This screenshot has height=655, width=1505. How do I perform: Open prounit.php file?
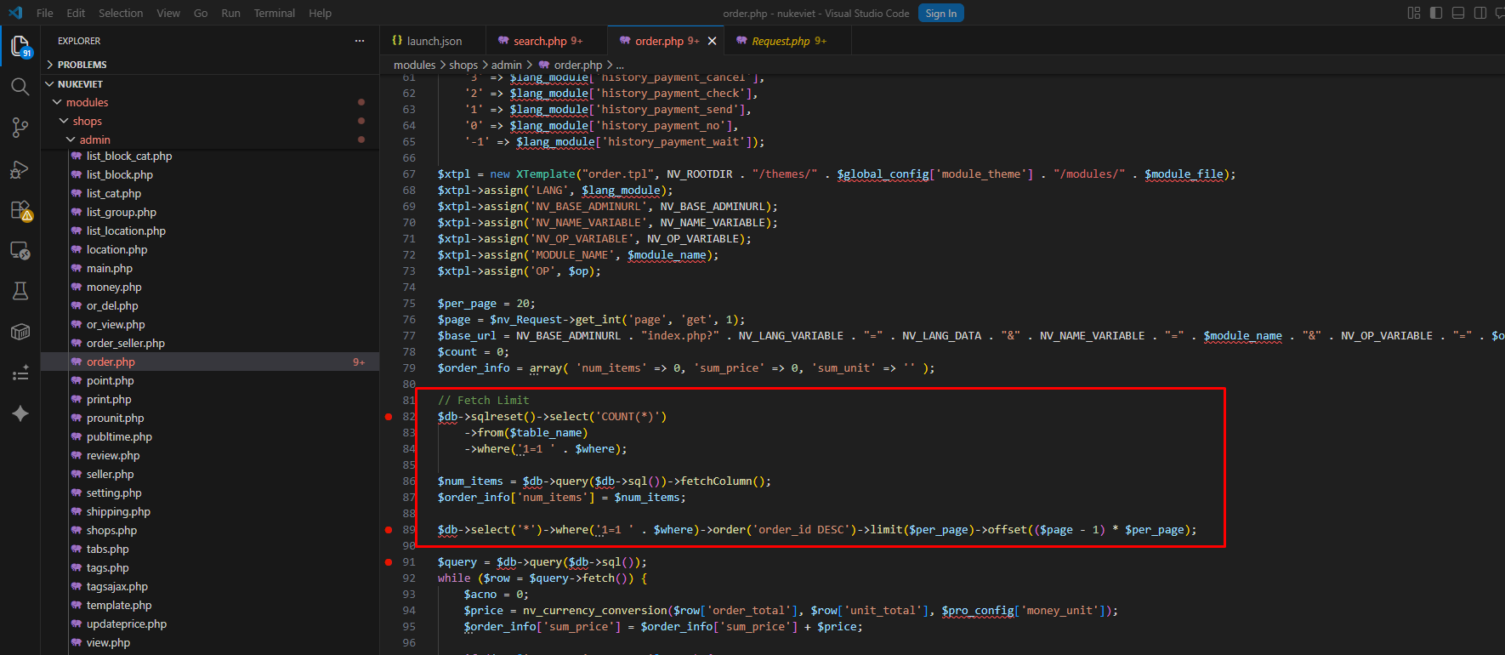click(x=210, y=419)
